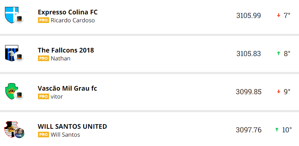
Task: Click PRO badge beside Ricardo Cardoso
Action: coord(43,20)
